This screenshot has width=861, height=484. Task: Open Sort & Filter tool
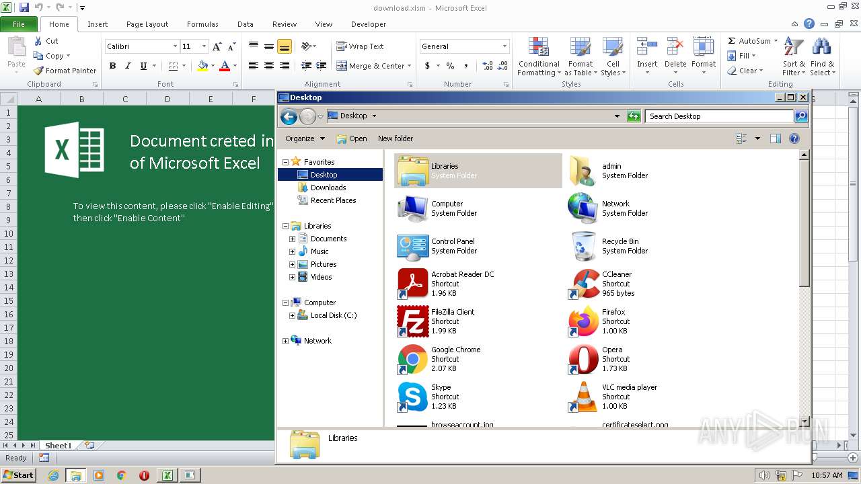(x=794, y=56)
